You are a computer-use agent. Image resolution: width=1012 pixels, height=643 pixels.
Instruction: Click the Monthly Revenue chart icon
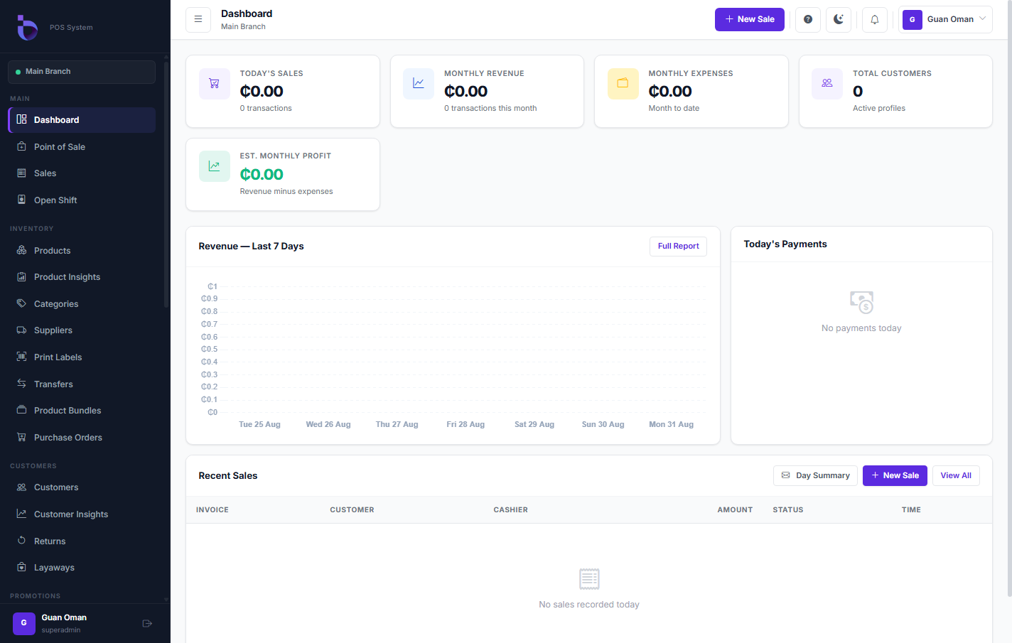click(x=419, y=84)
